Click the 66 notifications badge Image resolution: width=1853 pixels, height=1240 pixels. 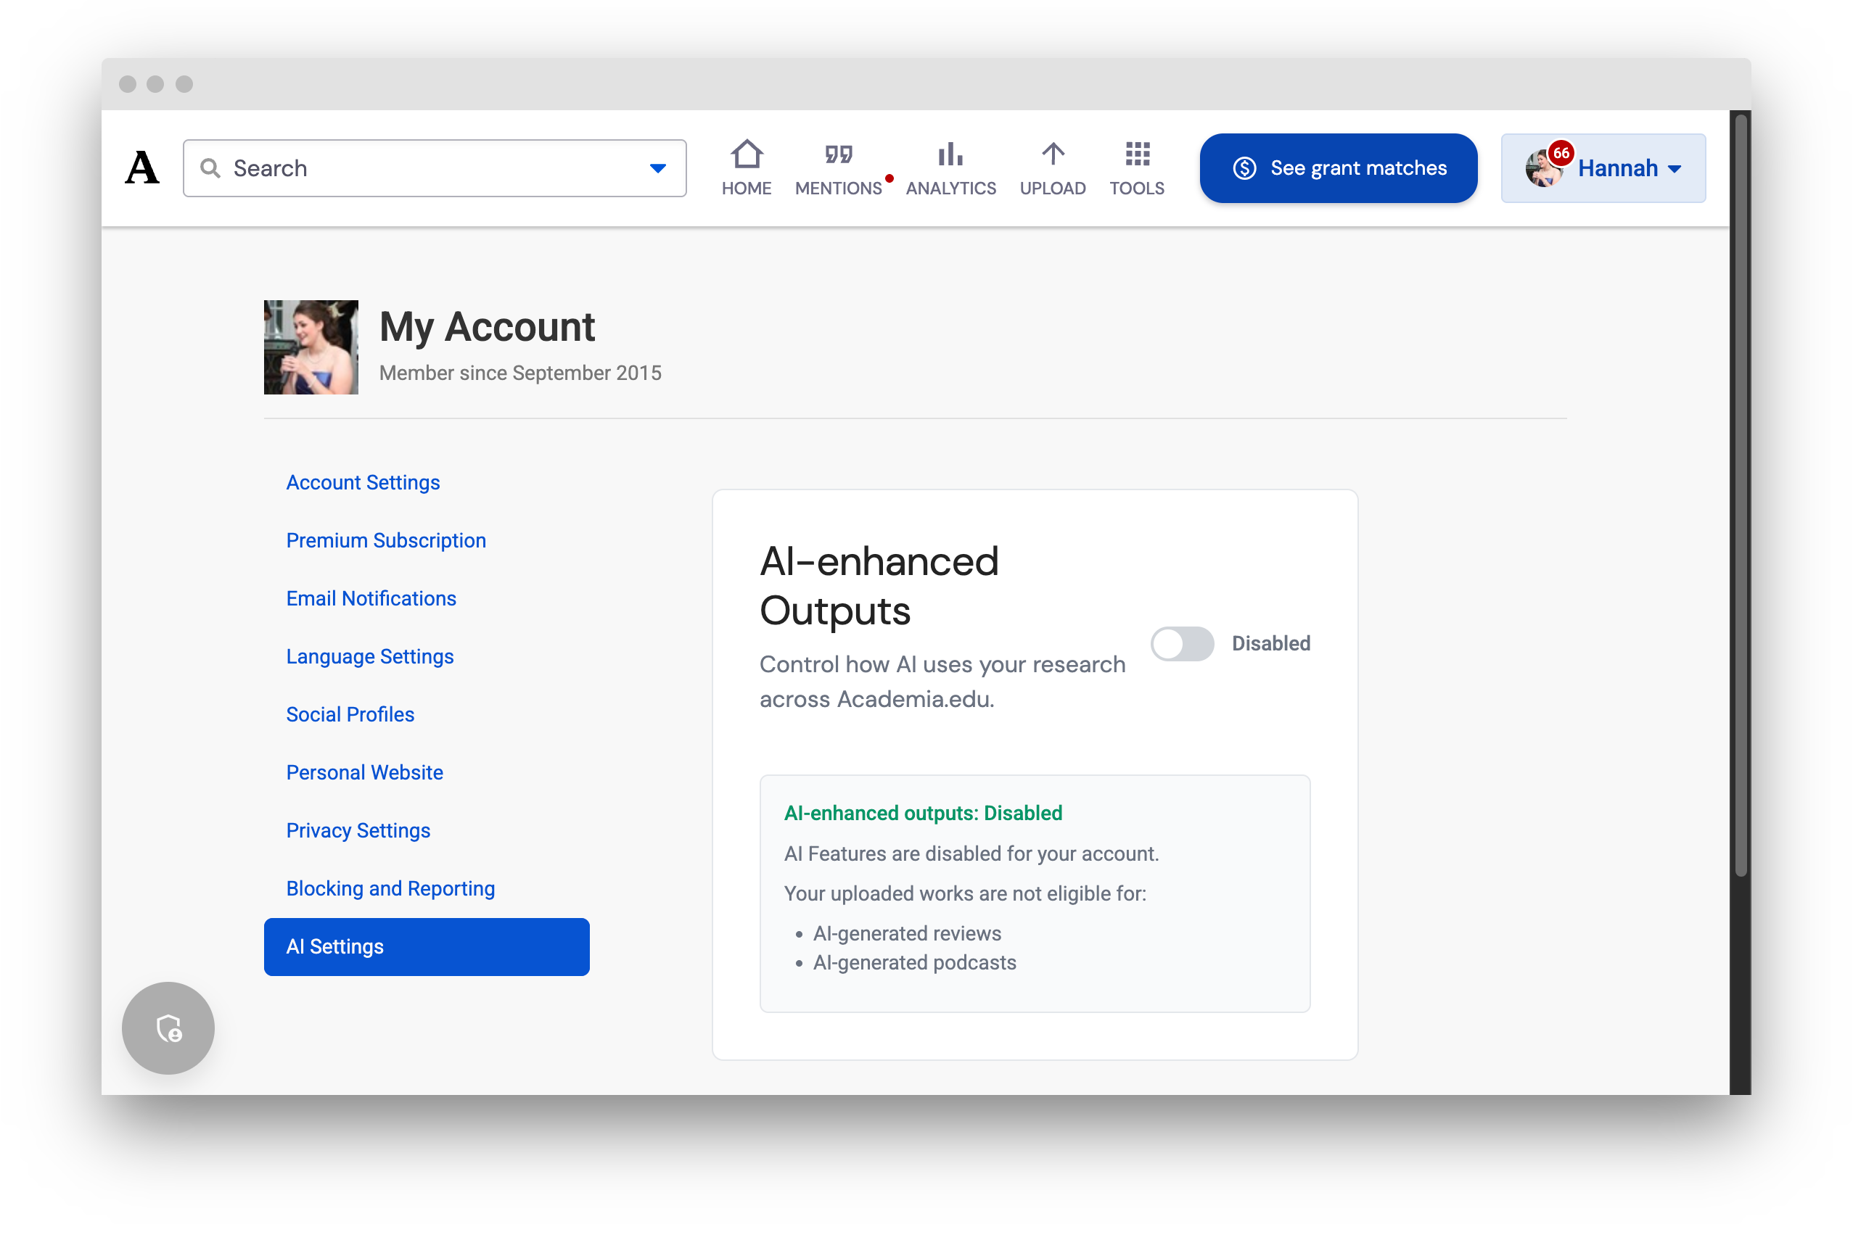pos(1561,152)
